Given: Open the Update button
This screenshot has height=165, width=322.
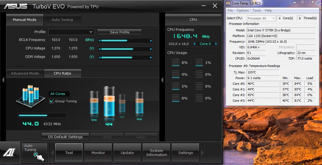Looking at the screenshot, I should coord(127,153).
